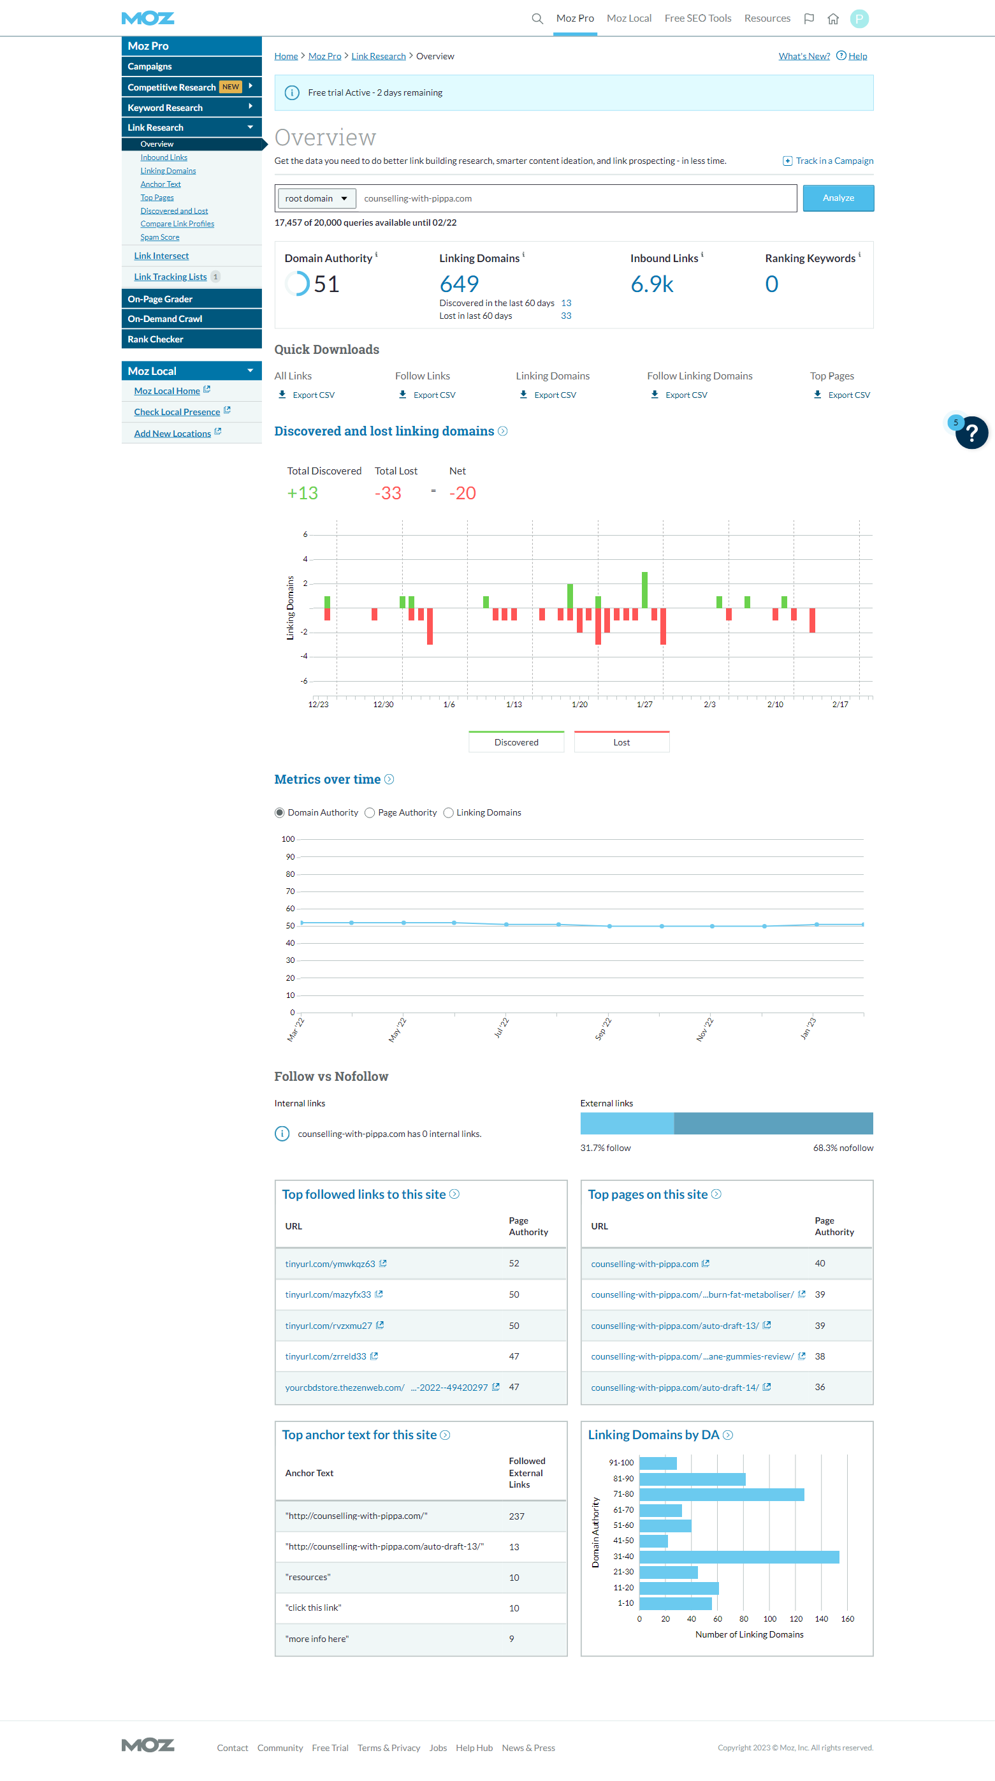Click the Track in a Campaign link
This screenshot has width=995, height=1781.
pos(828,161)
